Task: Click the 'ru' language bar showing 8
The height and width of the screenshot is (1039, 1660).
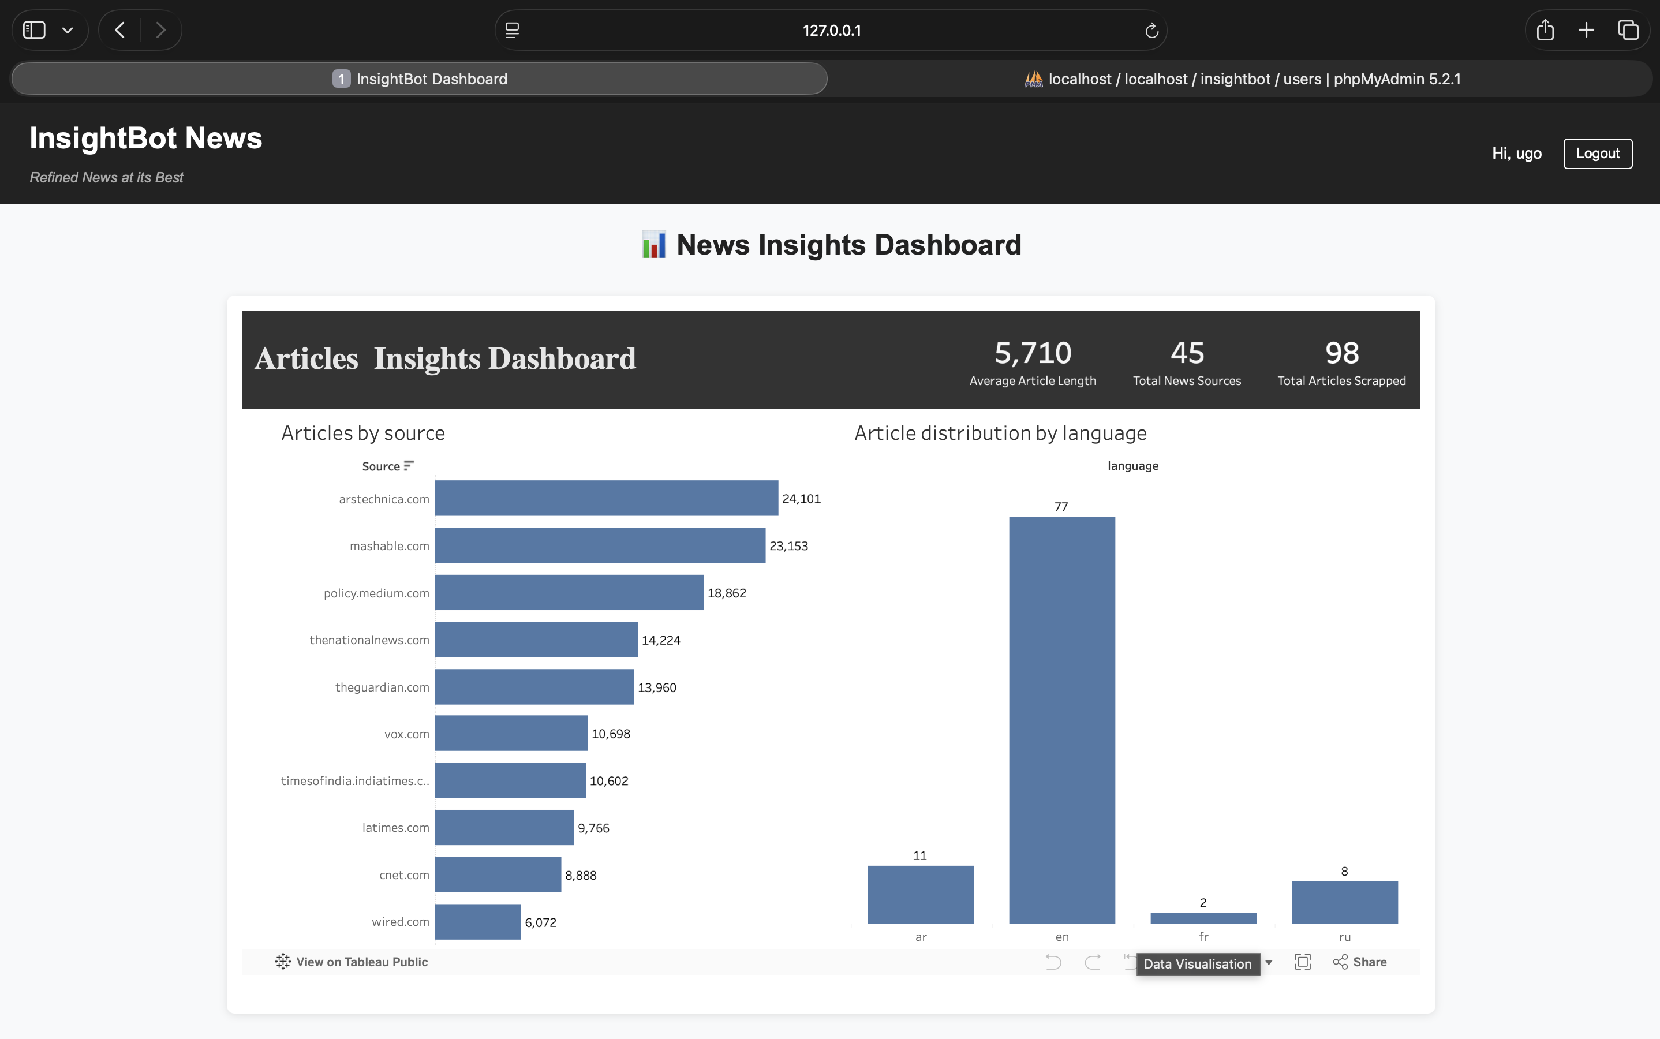Action: tap(1345, 902)
